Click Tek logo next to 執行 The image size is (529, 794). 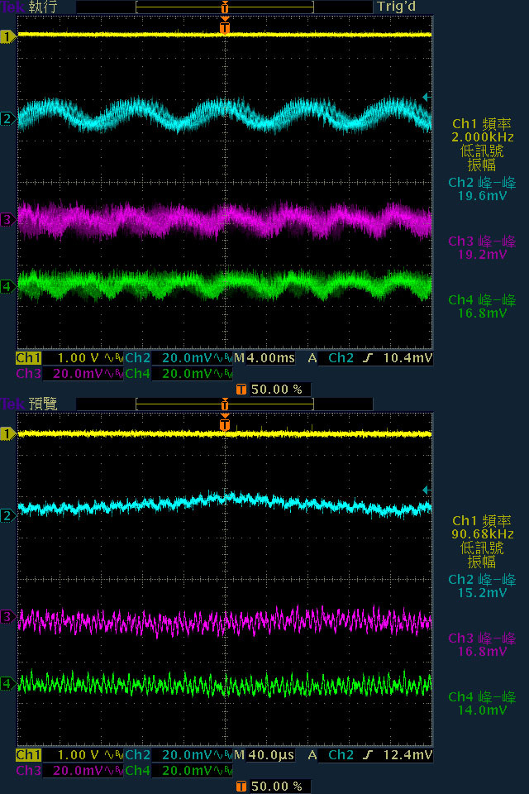click(x=12, y=7)
